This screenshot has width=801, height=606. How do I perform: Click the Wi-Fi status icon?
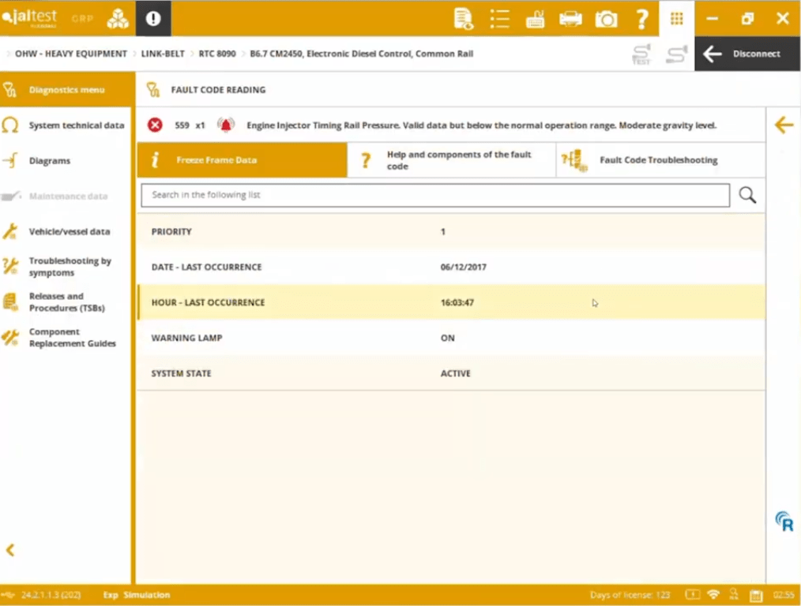713,595
